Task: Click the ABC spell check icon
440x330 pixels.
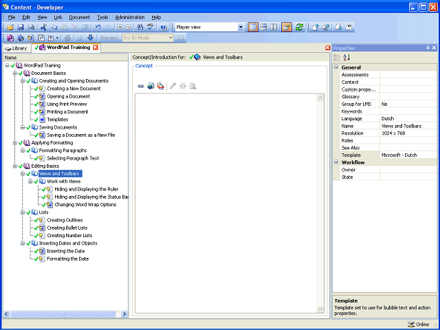Action: coord(151,27)
